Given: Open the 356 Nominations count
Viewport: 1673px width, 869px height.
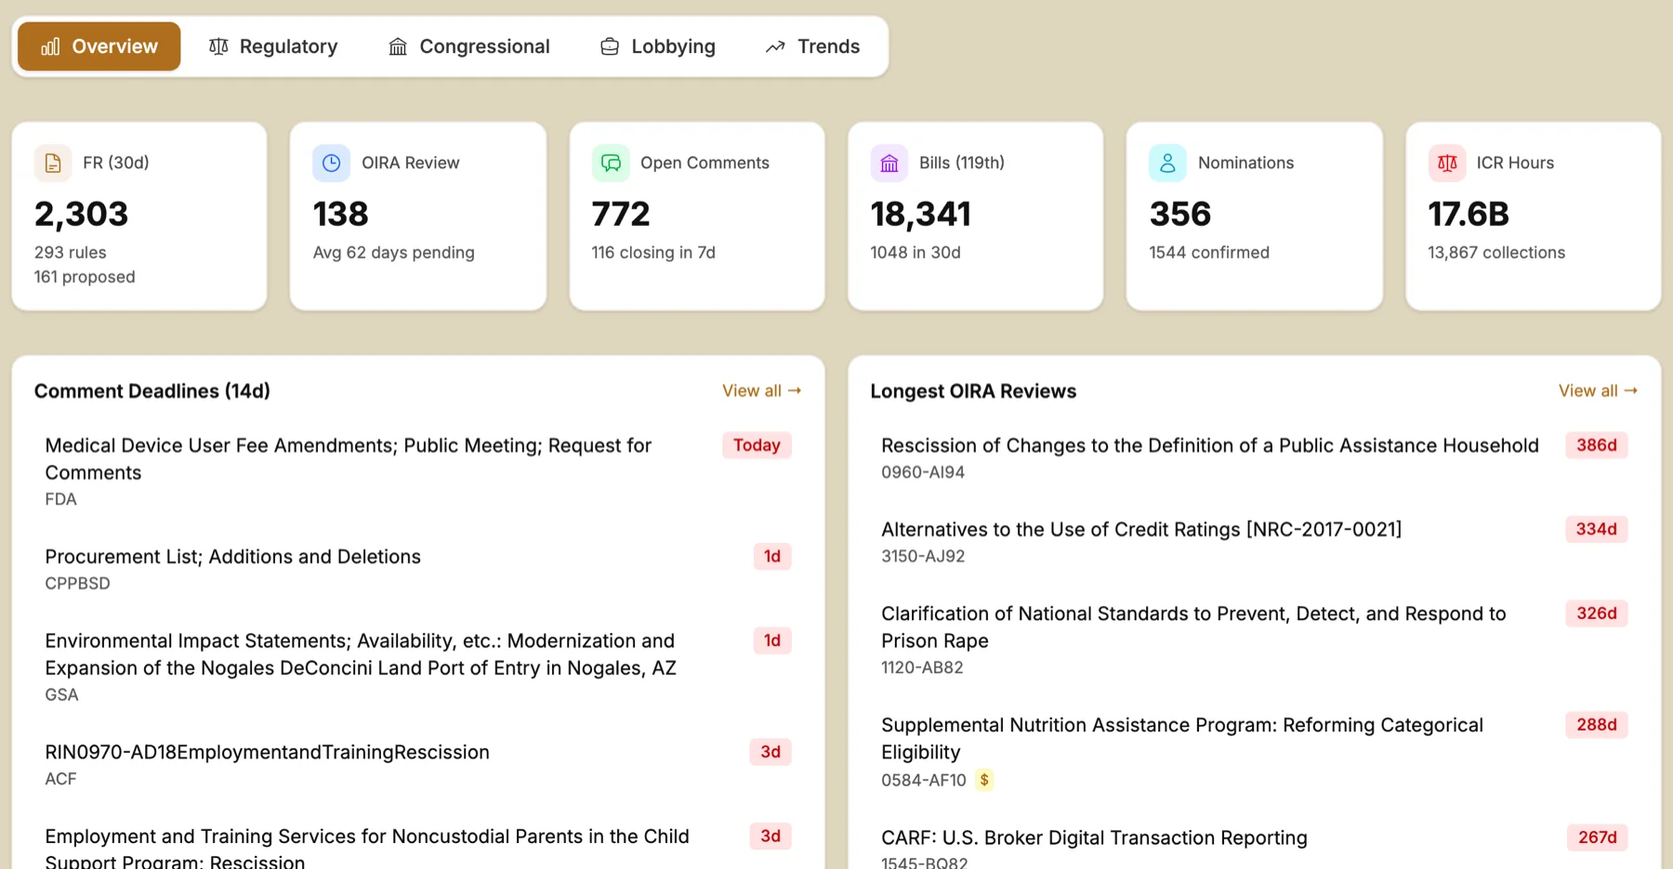Looking at the screenshot, I should tap(1180, 215).
